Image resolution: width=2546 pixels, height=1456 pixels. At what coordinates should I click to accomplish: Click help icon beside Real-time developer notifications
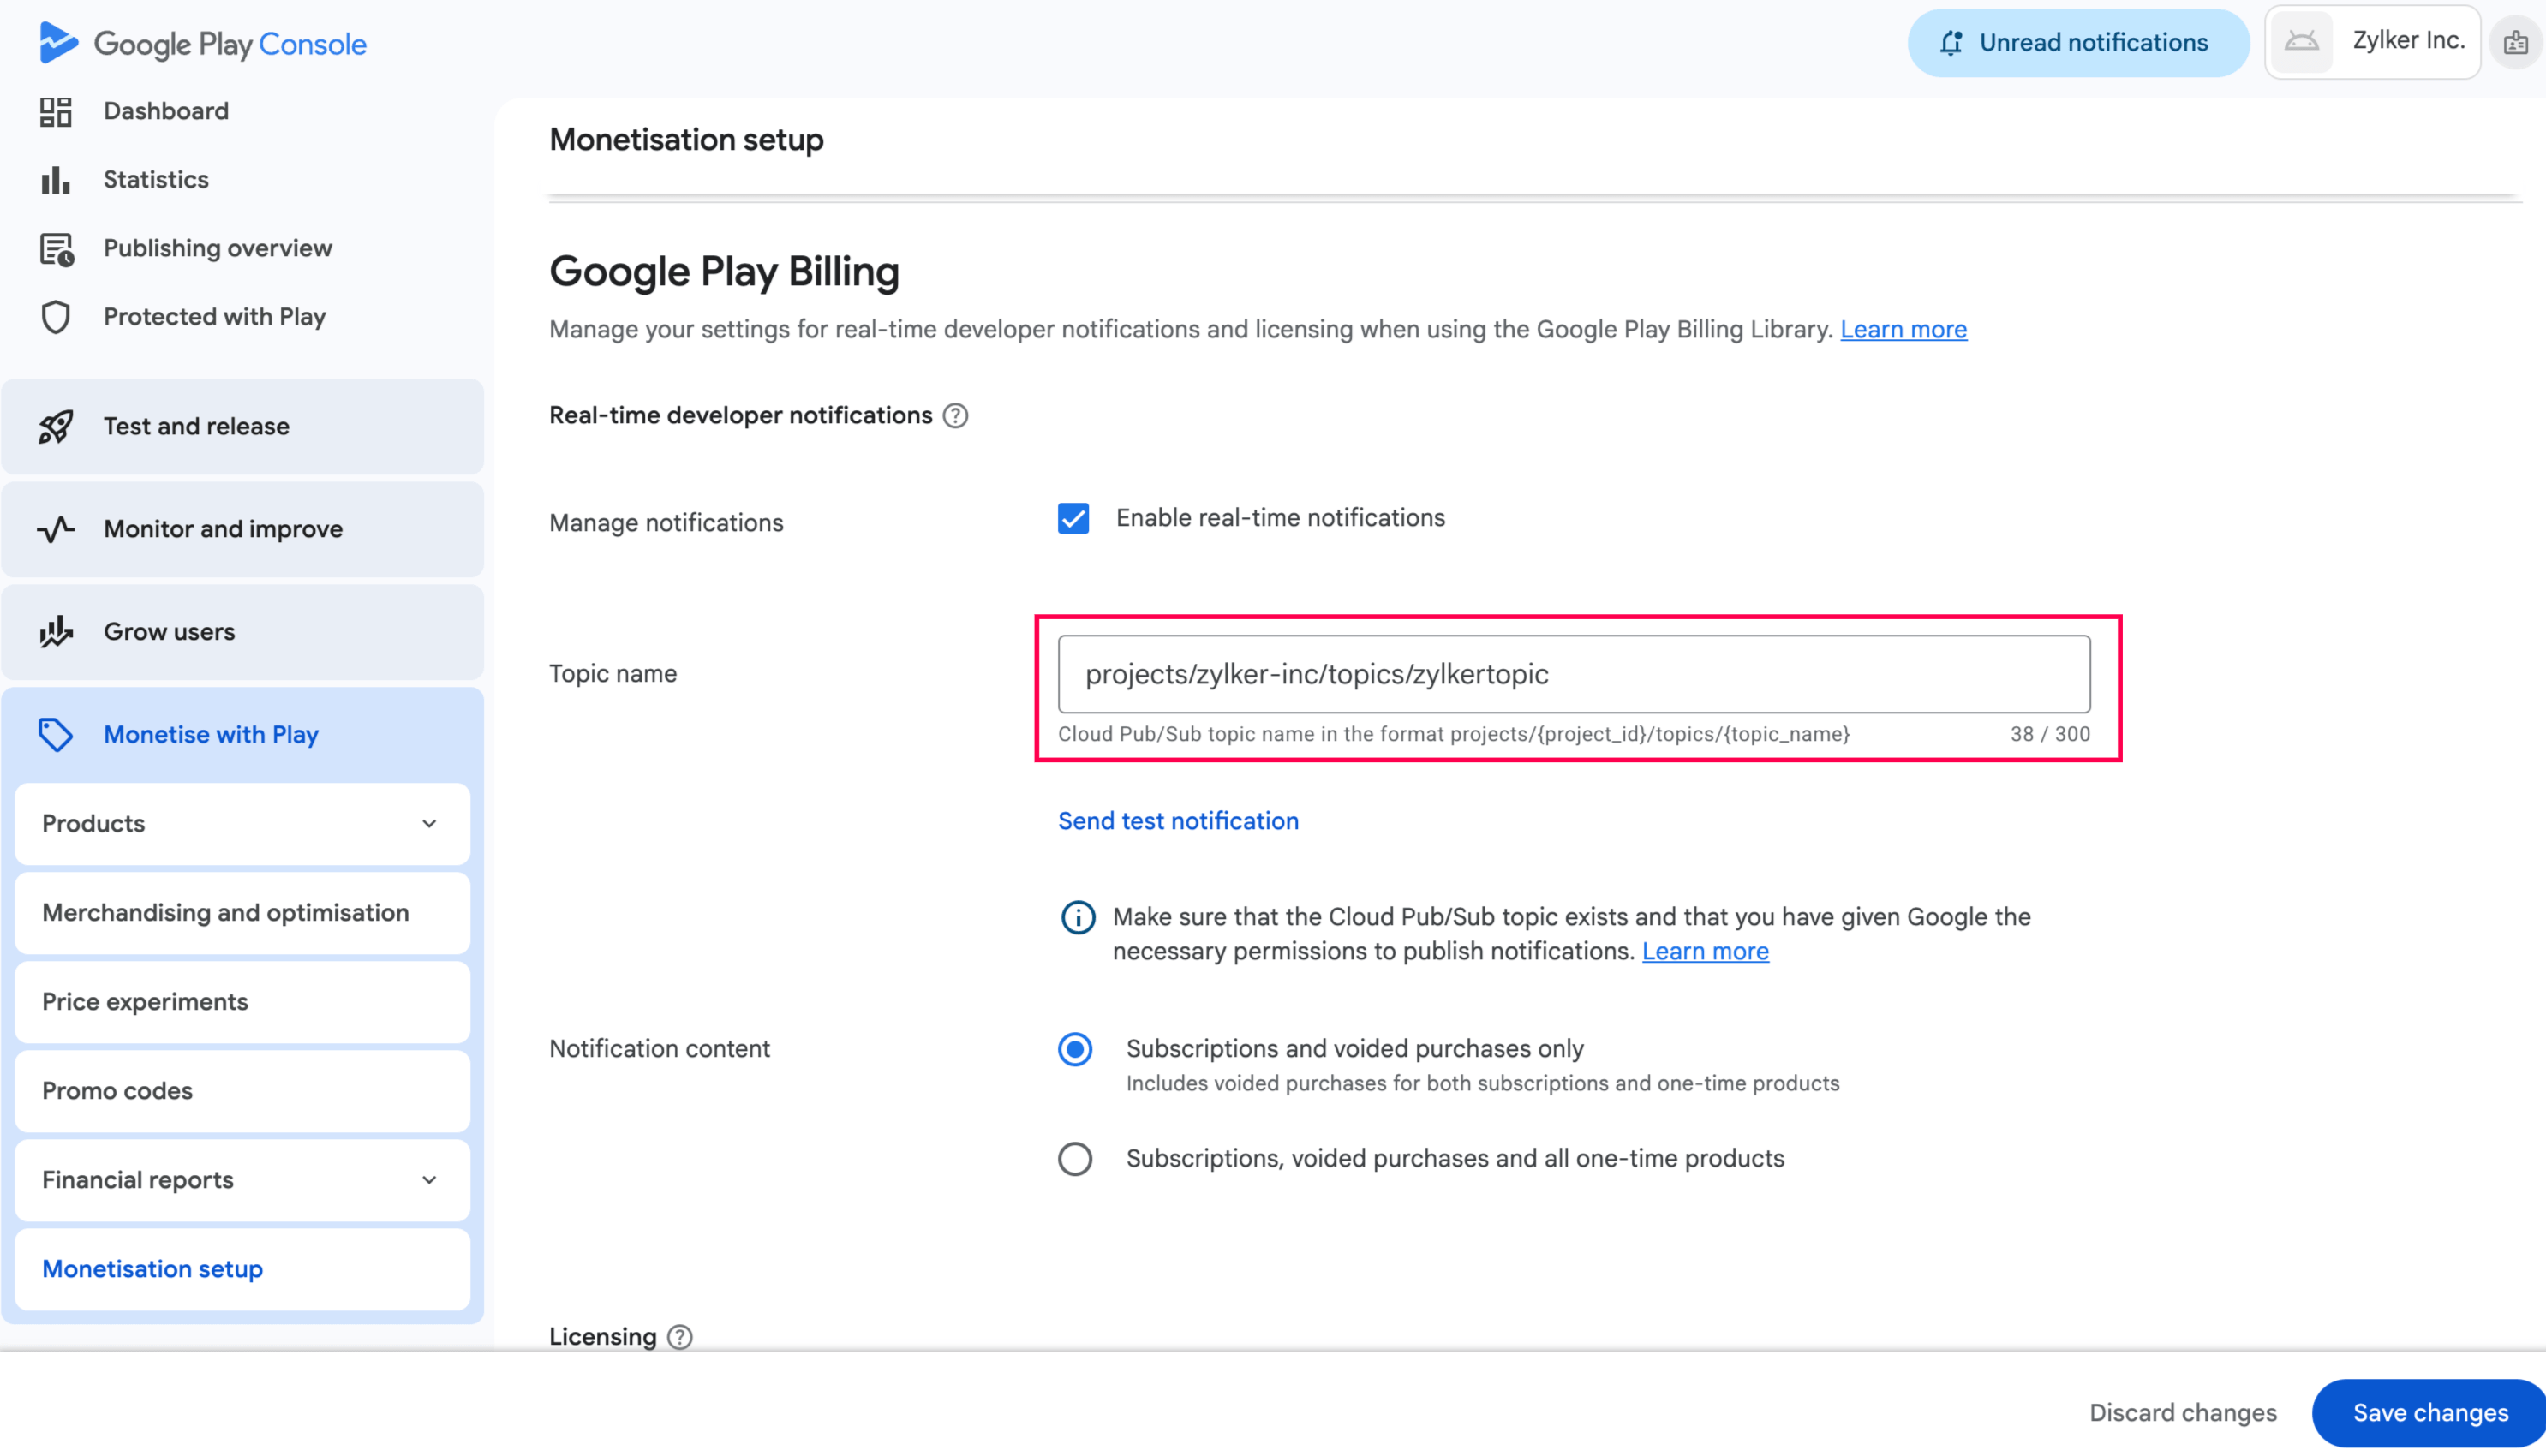pos(956,416)
